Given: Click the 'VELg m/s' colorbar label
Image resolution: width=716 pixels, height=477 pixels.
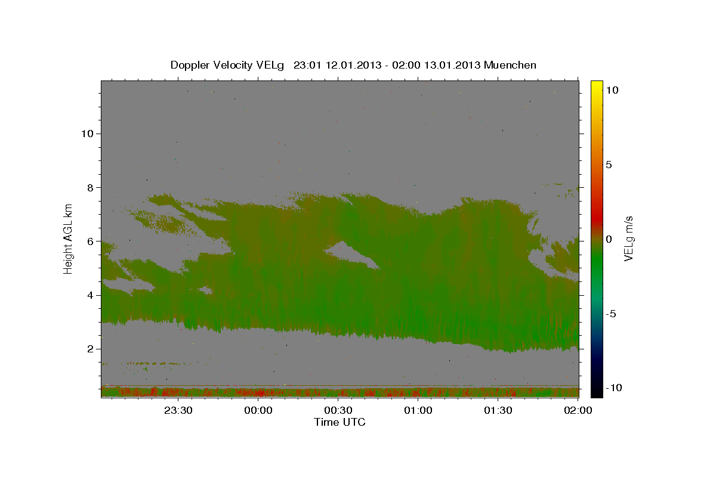Looking at the screenshot, I should [628, 238].
